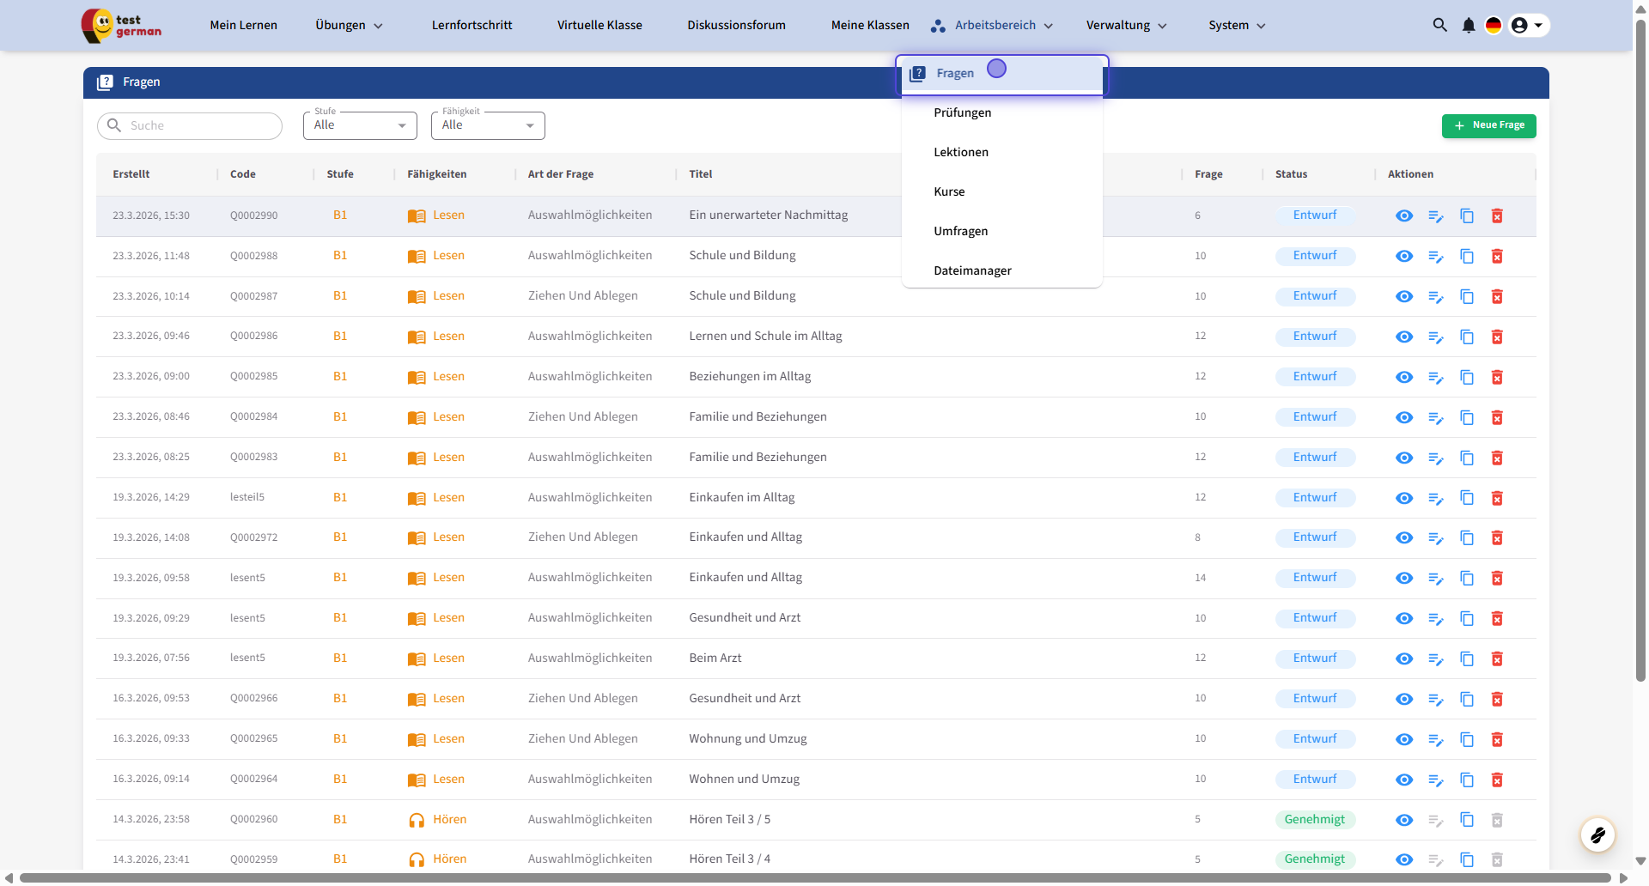Edit question Q0002986 with the pencil icon
This screenshot has width=1649, height=886.
pos(1435,337)
